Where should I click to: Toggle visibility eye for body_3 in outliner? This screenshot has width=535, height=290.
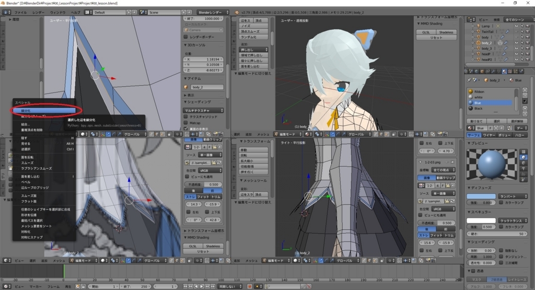(x=517, y=48)
